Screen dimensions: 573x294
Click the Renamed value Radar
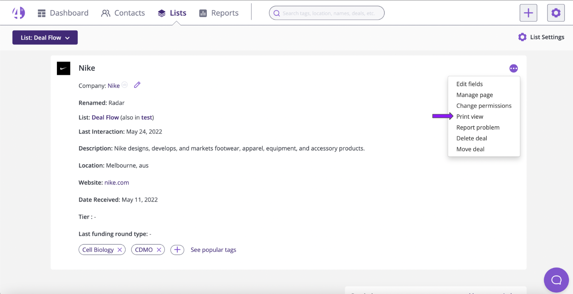click(x=117, y=103)
